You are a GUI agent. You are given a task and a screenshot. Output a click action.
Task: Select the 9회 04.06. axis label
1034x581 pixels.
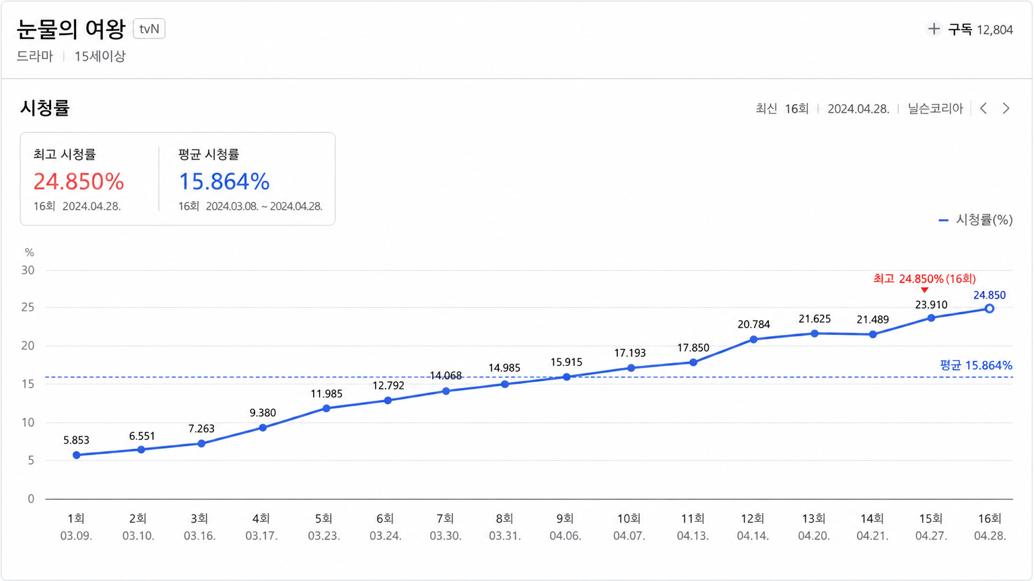(x=565, y=527)
